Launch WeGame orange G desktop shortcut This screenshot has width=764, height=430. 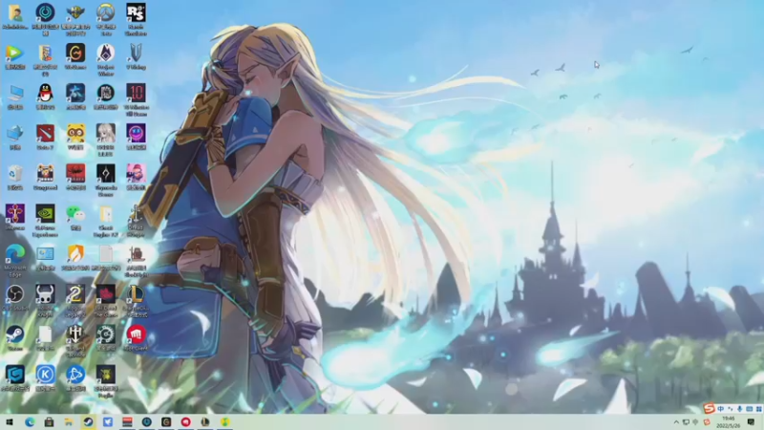(75, 54)
